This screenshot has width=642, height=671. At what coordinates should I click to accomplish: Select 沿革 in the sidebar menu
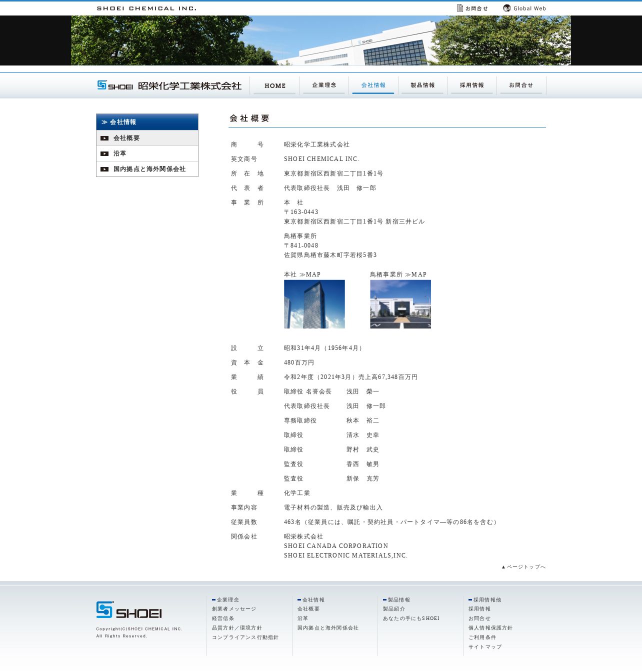point(147,153)
